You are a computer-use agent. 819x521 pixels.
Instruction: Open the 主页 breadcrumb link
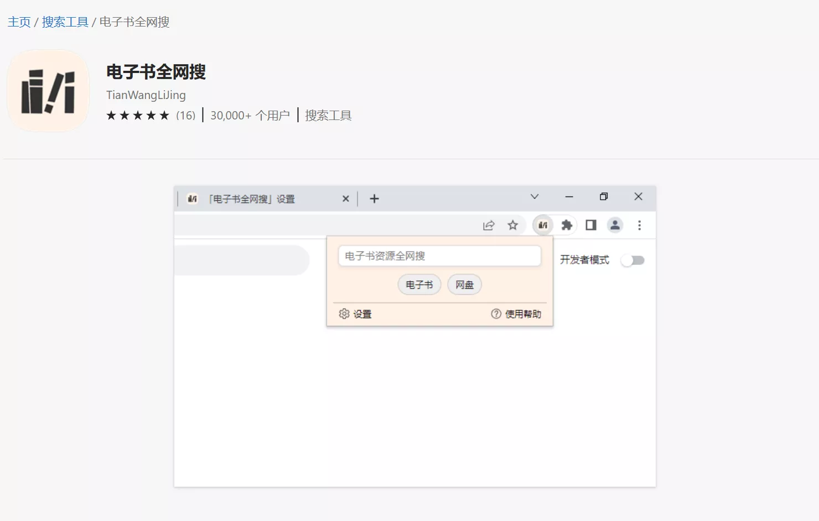[x=19, y=22]
